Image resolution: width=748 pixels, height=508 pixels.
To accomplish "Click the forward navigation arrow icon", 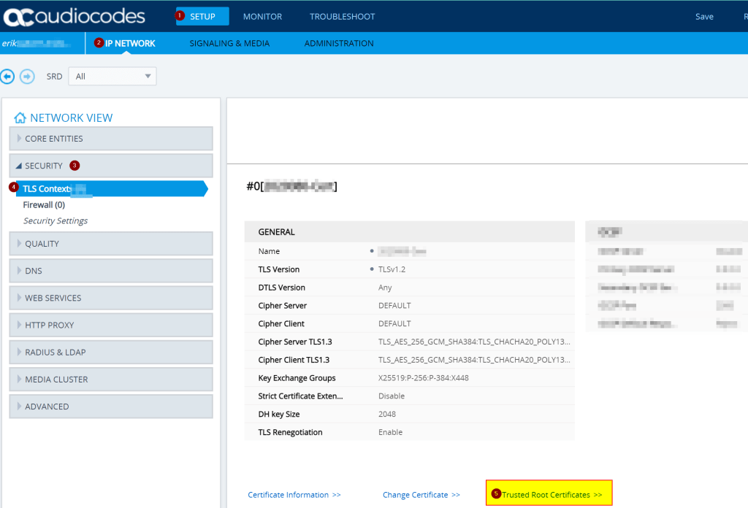I will [x=27, y=76].
